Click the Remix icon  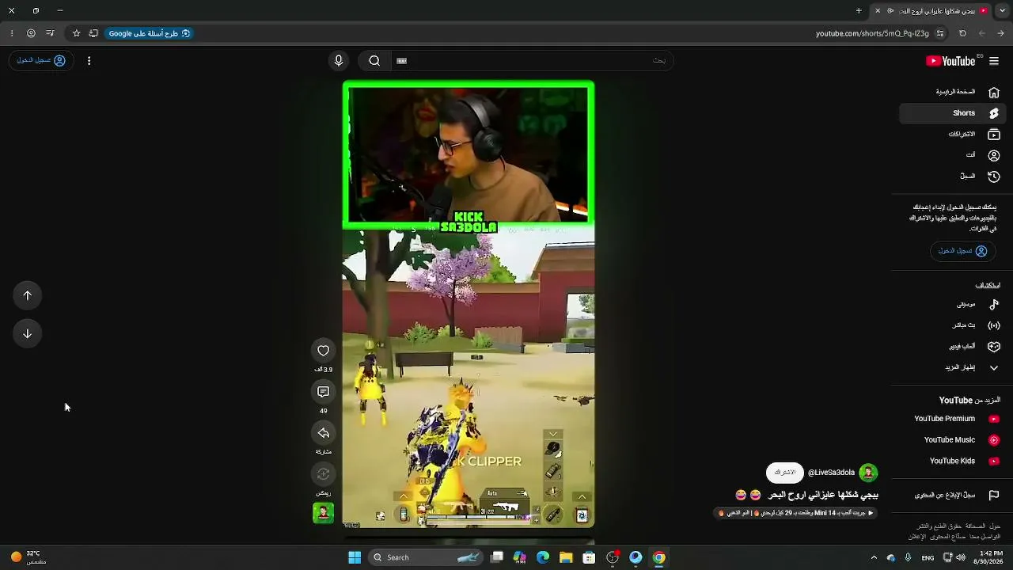pyautogui.click(x=323, y=474)
